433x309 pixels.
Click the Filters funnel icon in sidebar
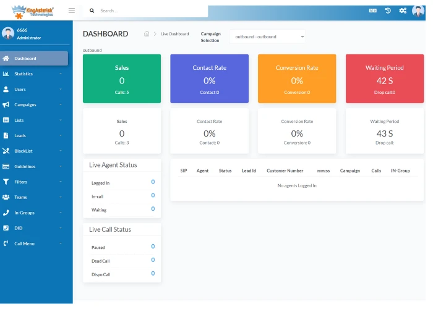(6, 182)
